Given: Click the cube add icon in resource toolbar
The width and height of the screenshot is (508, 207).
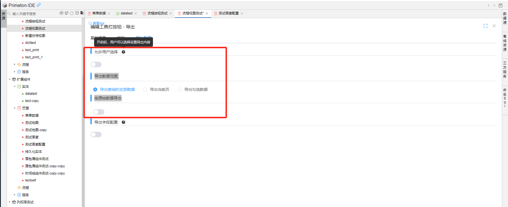Looking at the screenshot, I should tap(67, 13).
